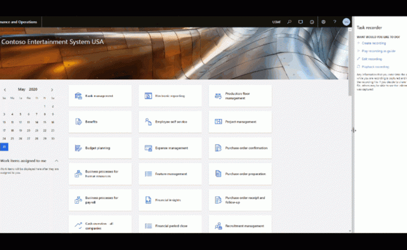This screenshot has width=407, height=250.
Task: Open the Project management tile
Action: 240,122
